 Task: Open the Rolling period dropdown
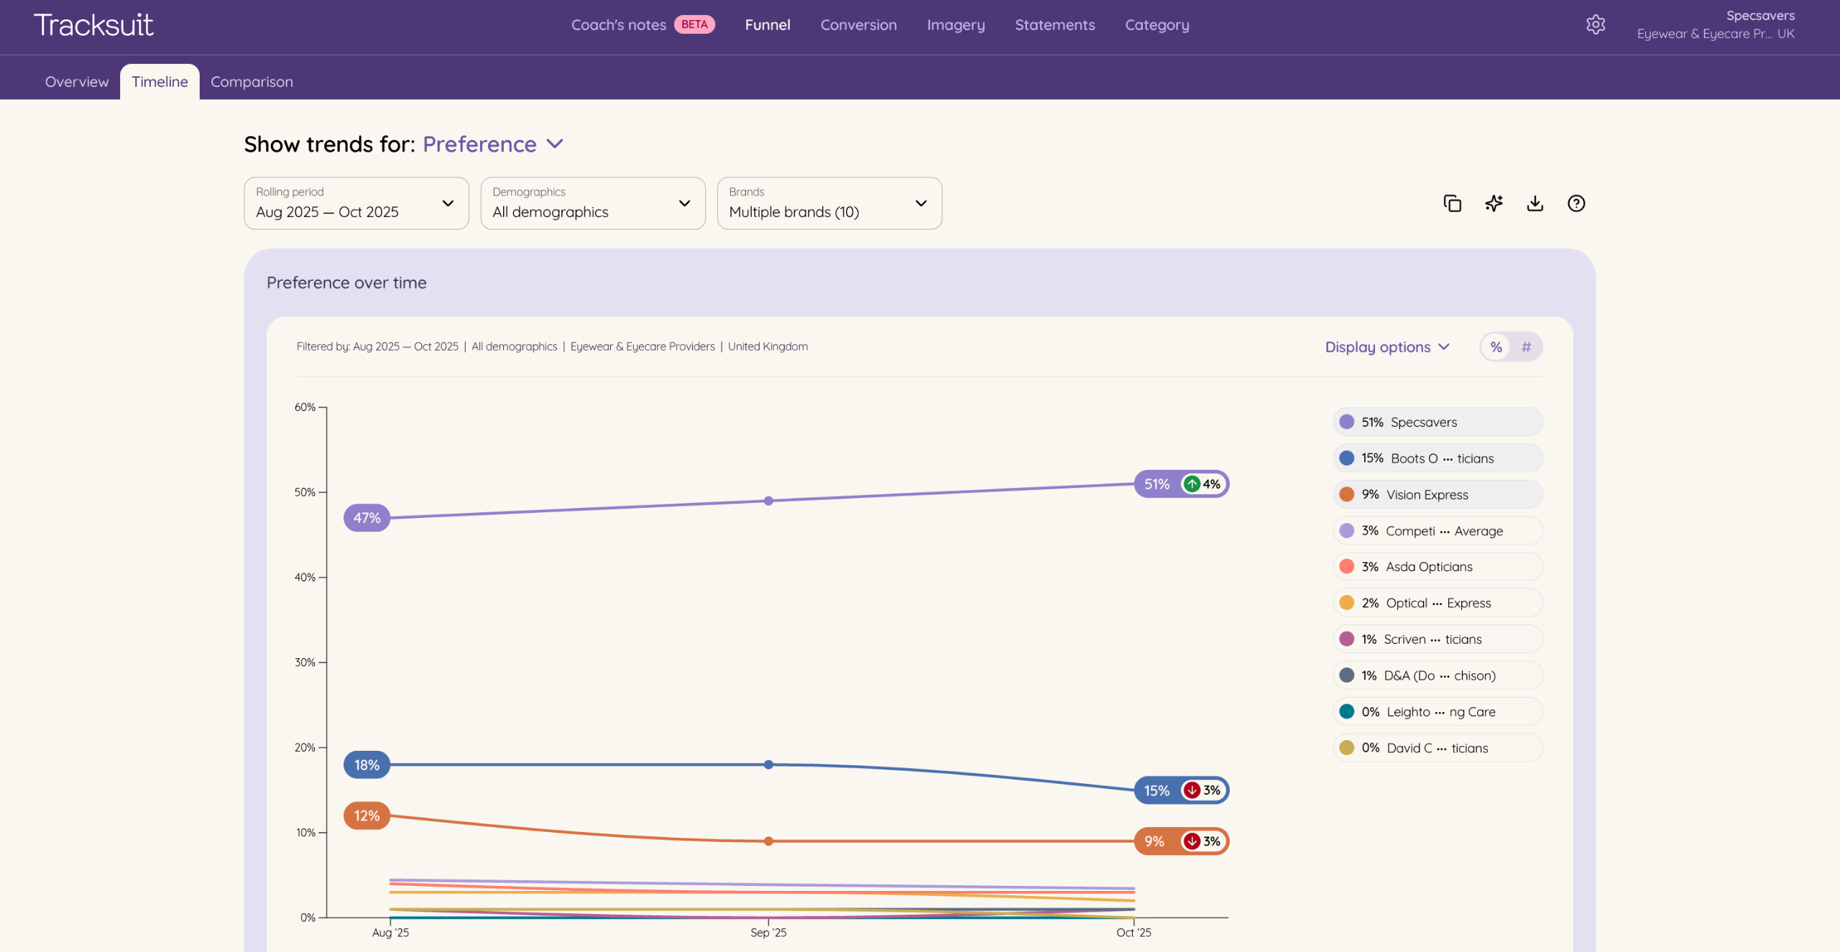tap(356, 203)
